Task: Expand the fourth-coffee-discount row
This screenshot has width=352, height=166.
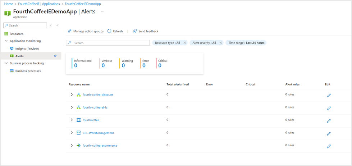Action: [x=72, y=95]
